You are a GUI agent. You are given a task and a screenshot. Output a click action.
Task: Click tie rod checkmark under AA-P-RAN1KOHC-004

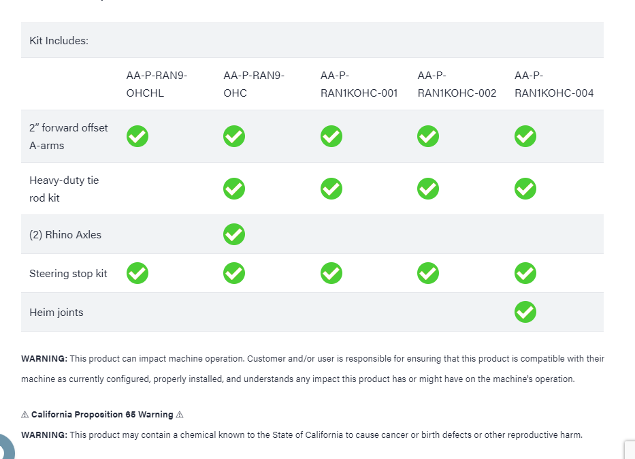tap(525, 189)
